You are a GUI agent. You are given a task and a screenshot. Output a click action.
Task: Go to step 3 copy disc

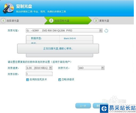(102, 20)
